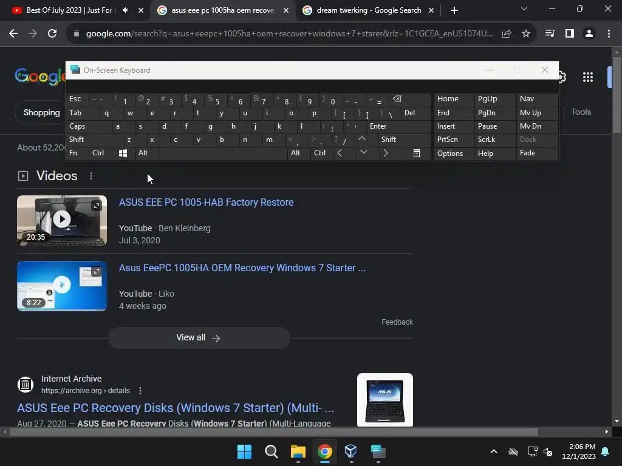Toggle Fade on On-Screen Keyboard
Screen dimensions: 622x466
click(537, 153)
